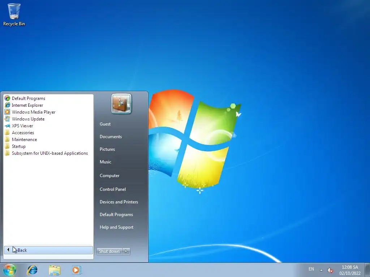
Task: Open Windows Explorer from the taskbar
Action: point(55,270)
